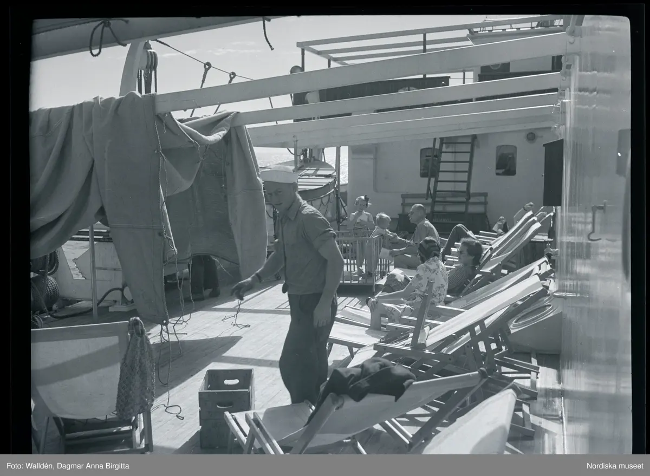
Task: Click the porthole window left of the ladder
Action: (429, 161)
